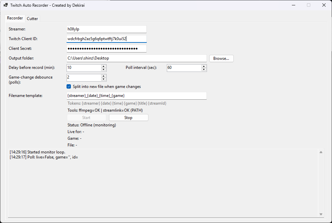Click the Streamer input field
The height and width of the screenshot is (223, 332).
point(107,29)
